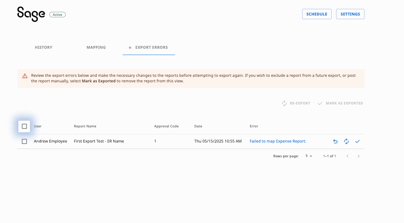The height and width of the screenshot is (223, 404).
Task: Click the checkmark icon in Andrew Employee's row
Action: click(x=357, y=141)
